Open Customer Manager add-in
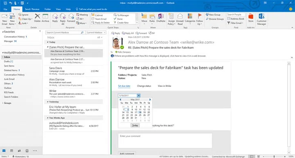This screenshot has height=158, width=295. point(261,19)
